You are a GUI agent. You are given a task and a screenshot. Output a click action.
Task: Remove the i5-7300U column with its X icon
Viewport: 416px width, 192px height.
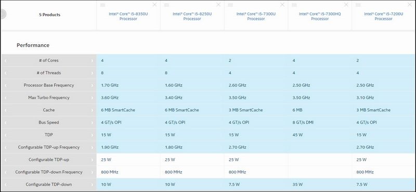coord(282,5)
